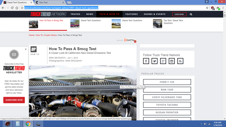Open the calculator in the taskbar
226x127 pixels.
pos(18,124)
